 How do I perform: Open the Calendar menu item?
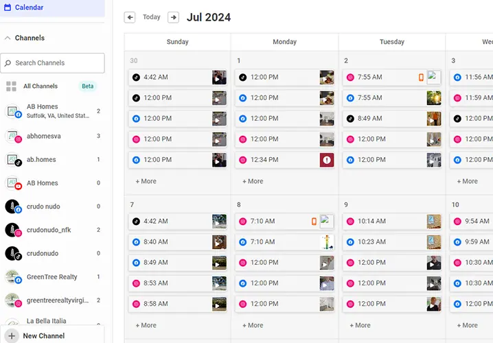[52, 8]
